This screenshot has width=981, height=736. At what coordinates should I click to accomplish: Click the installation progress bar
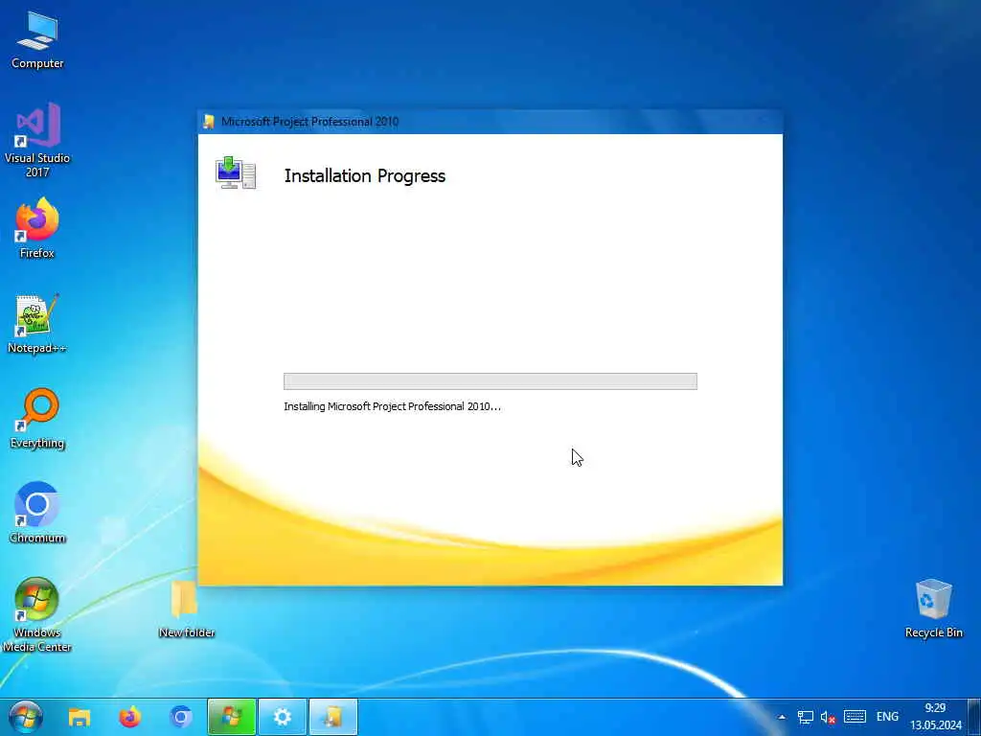pyautogui.click(x=490, y=381)
